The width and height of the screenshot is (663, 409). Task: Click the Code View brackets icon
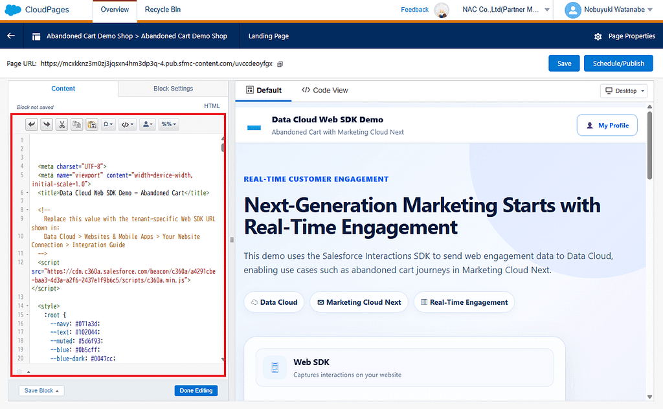(306, 90)
